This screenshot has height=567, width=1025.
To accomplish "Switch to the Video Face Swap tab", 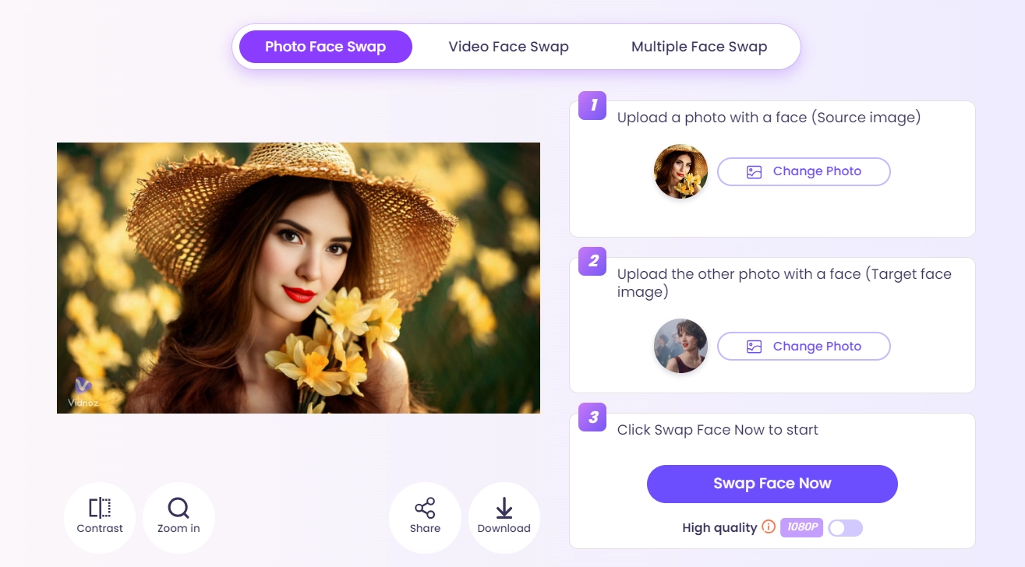I will (x=508, y=47).
